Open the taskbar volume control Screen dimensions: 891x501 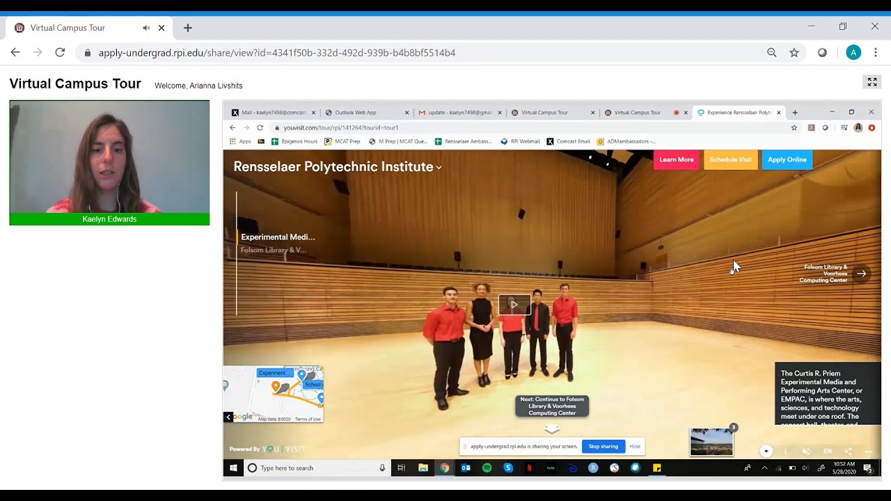point(805,468)
